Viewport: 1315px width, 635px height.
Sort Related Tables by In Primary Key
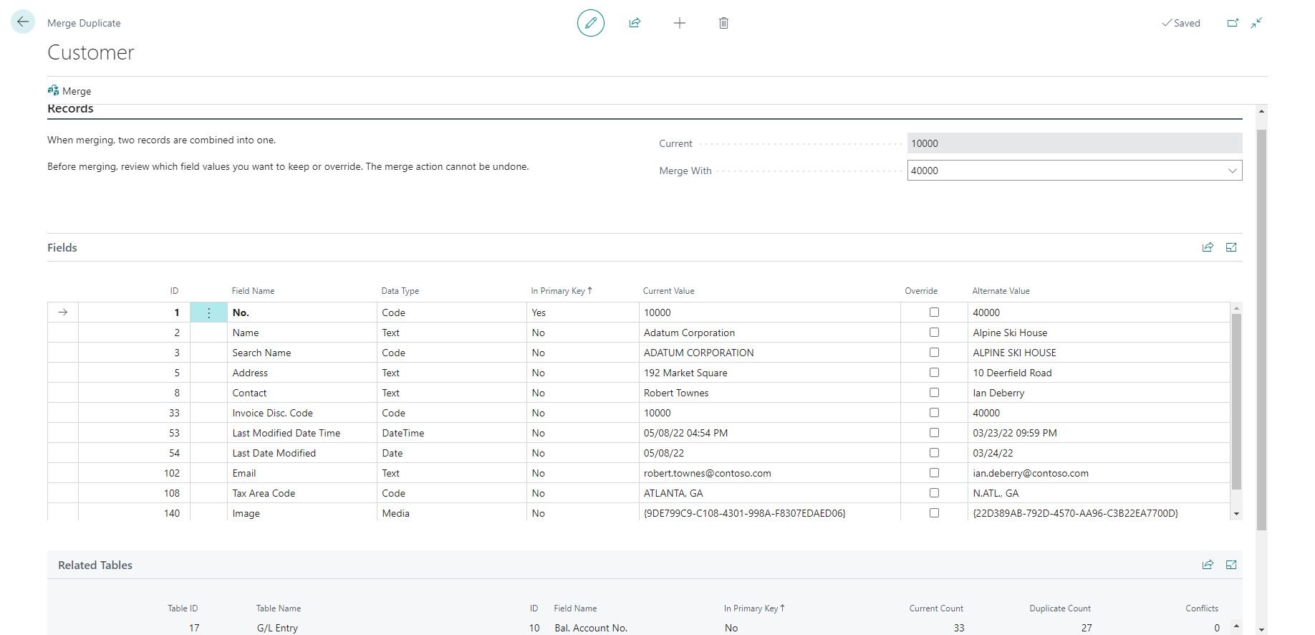pyautogui.click(x=754, y=608)
